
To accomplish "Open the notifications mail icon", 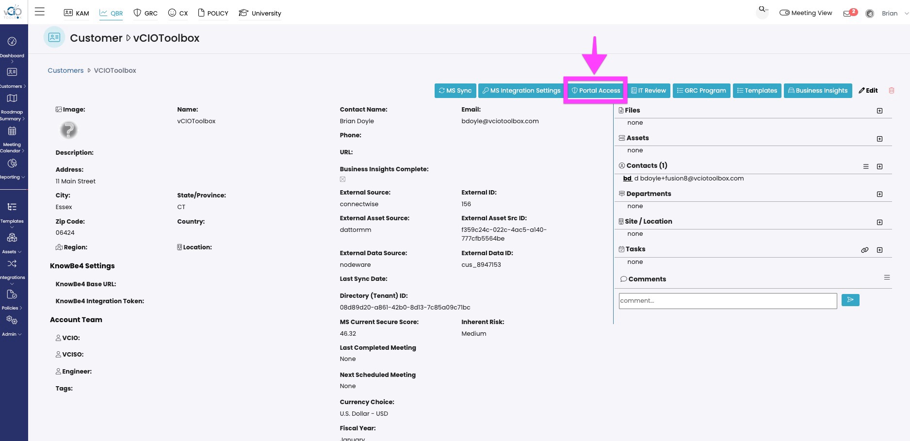I will (847, 14).
